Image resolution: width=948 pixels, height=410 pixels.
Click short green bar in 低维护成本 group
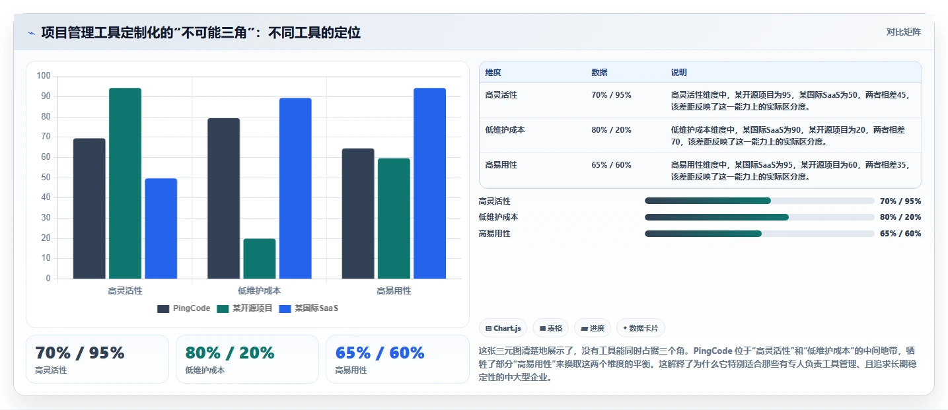(x=260, y=259)
